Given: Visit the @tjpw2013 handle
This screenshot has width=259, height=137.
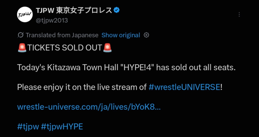Looking at the screenshot, I should pos(52,20).
